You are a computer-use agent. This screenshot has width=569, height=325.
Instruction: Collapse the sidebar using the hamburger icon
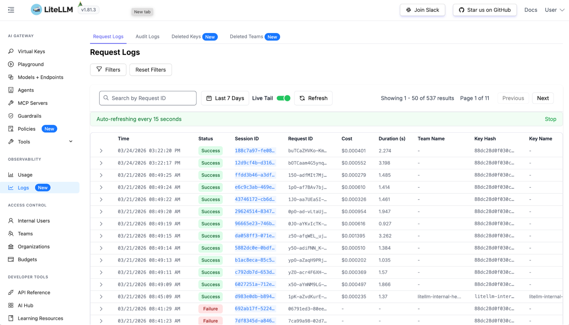pyautogui.click(x=11, y=10)
